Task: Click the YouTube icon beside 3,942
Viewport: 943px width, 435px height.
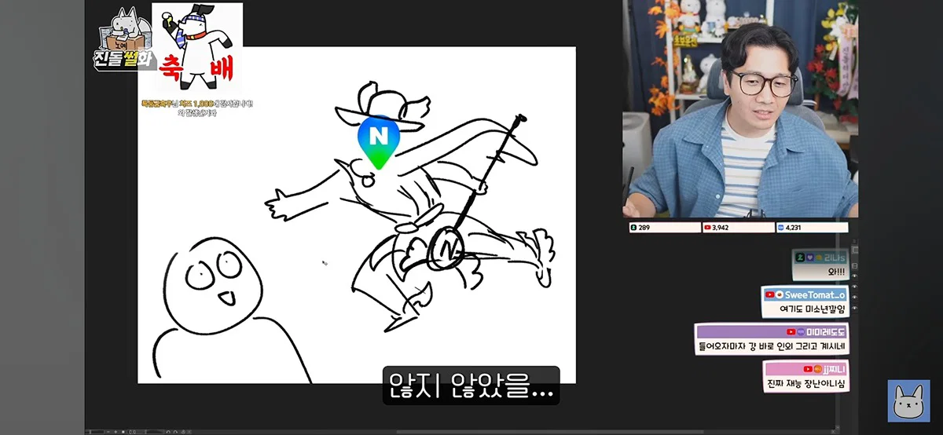Action: point(708,228)
